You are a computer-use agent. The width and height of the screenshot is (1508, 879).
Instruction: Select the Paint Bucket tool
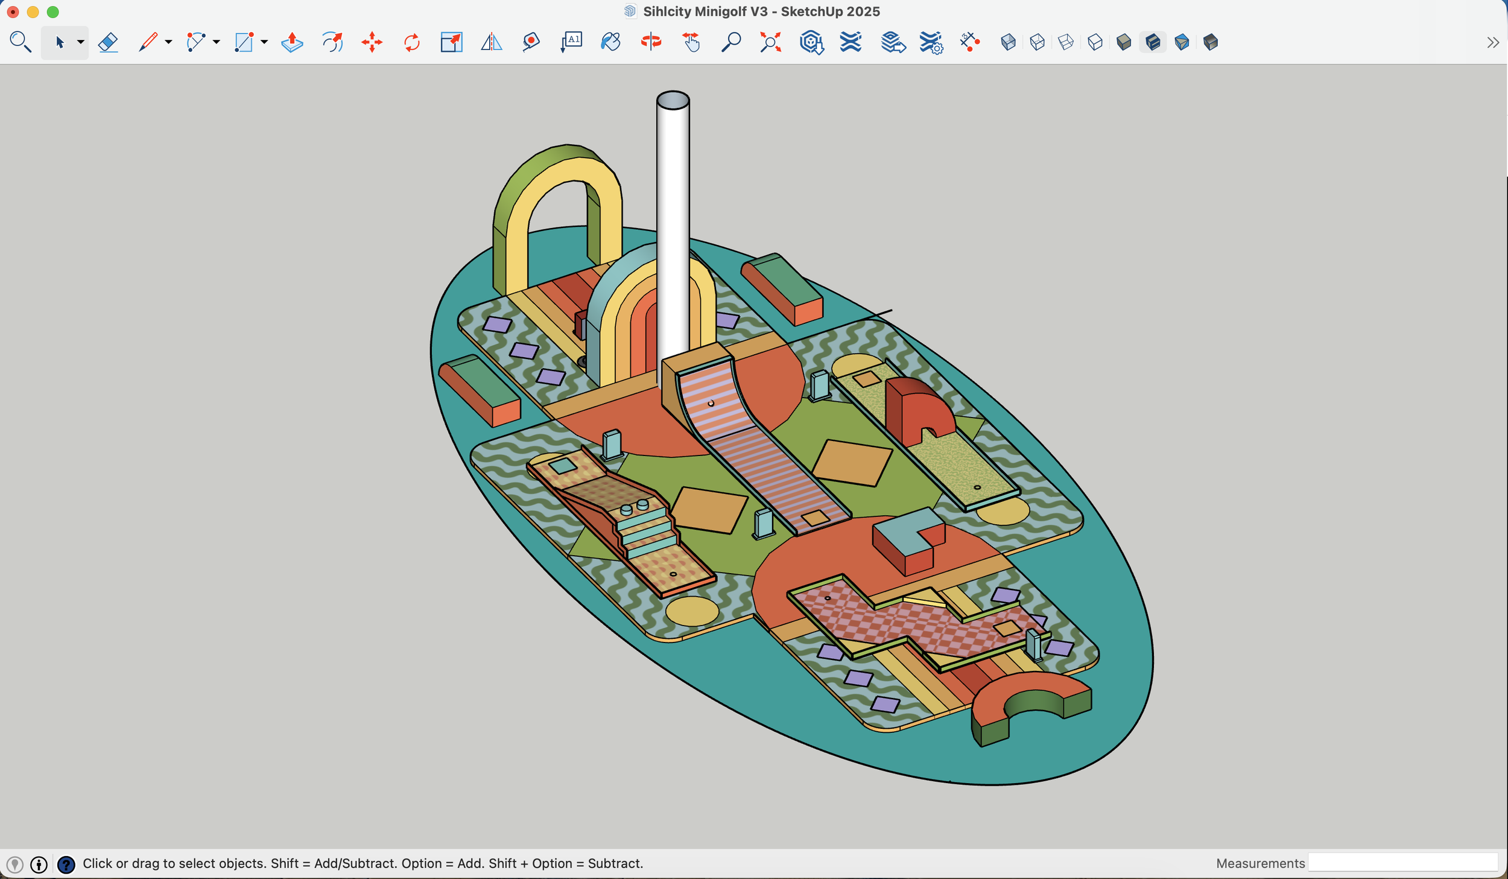[x=610, y=42]
